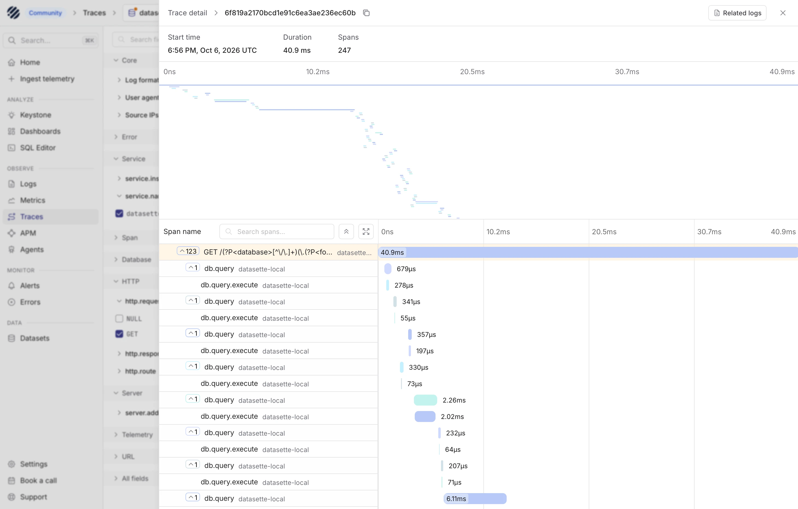Open Home from the sidebar
The height and width of the screenshot is (509, 798).
click(x=30, y=62)
